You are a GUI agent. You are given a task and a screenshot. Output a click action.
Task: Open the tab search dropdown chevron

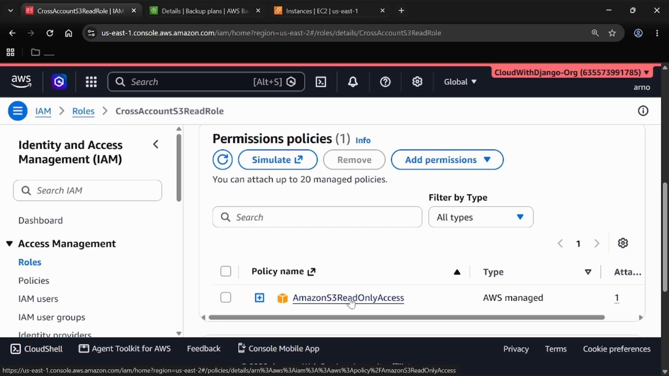point(10,11)
